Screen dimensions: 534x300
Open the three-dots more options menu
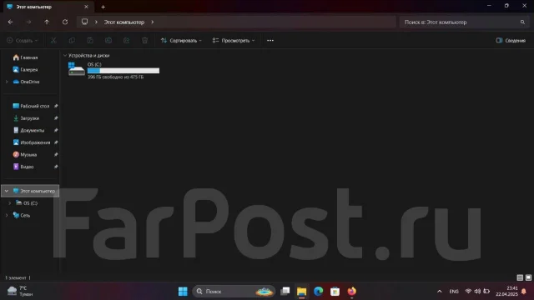point(270,41)
